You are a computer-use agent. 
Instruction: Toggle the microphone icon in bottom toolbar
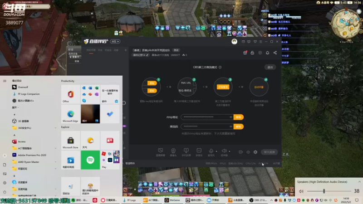(211, 151)
